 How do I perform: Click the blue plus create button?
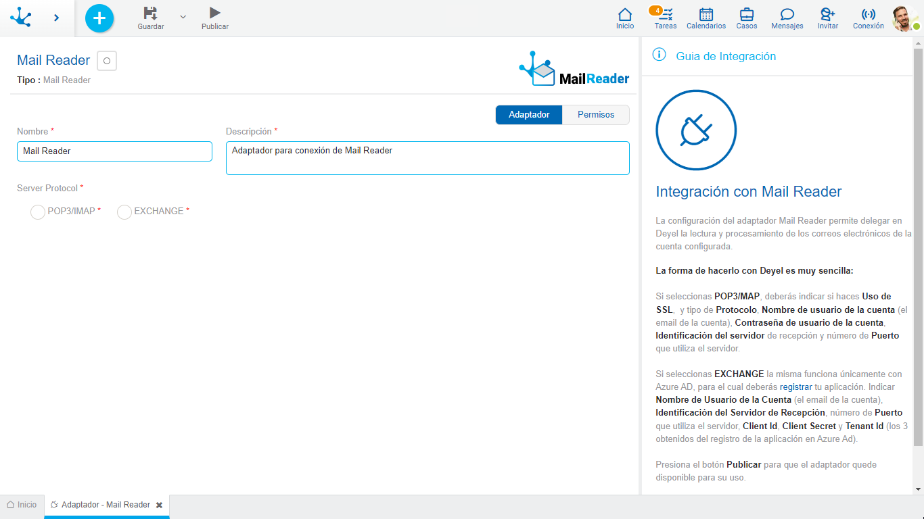tap(99, 18)
